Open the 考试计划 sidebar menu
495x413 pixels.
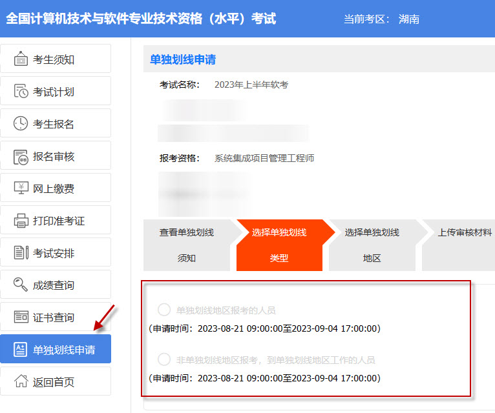[x=56, y=91]
